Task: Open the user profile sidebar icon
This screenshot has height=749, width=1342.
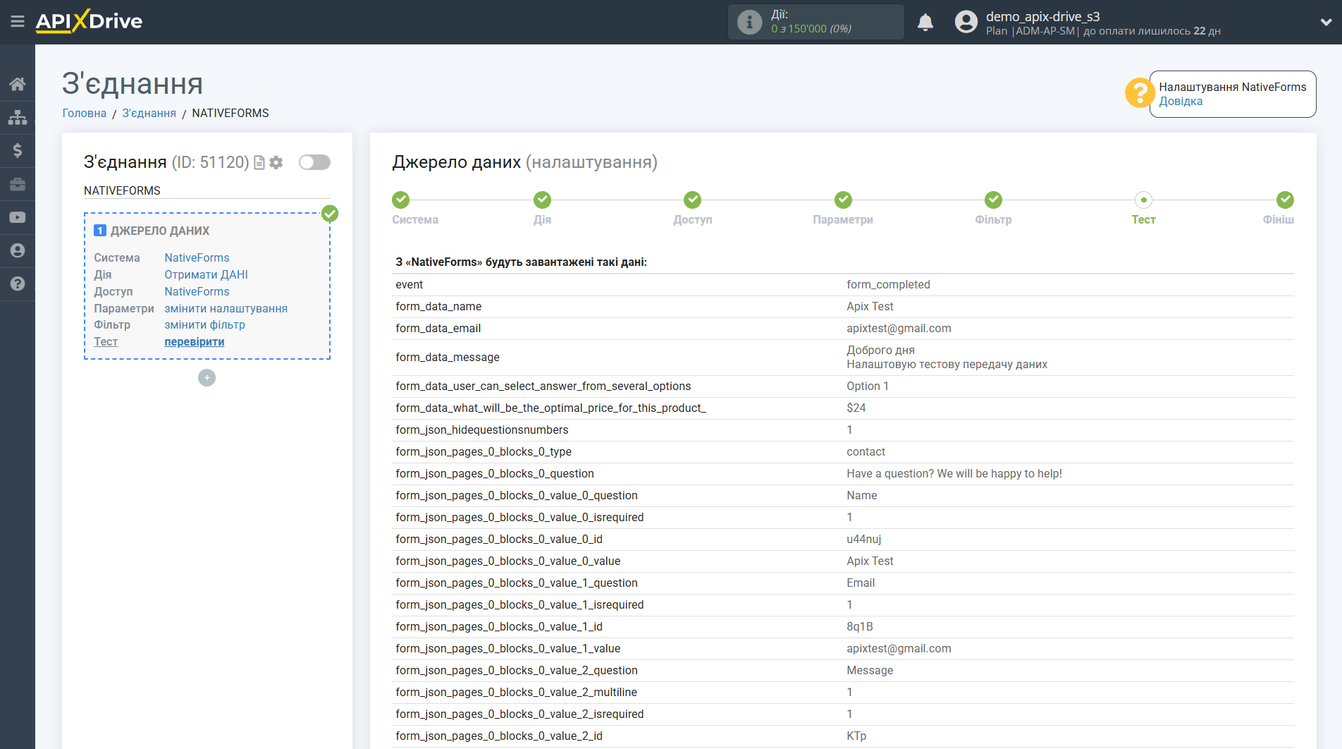Action: pyautogui.click(x=18, y=250)
